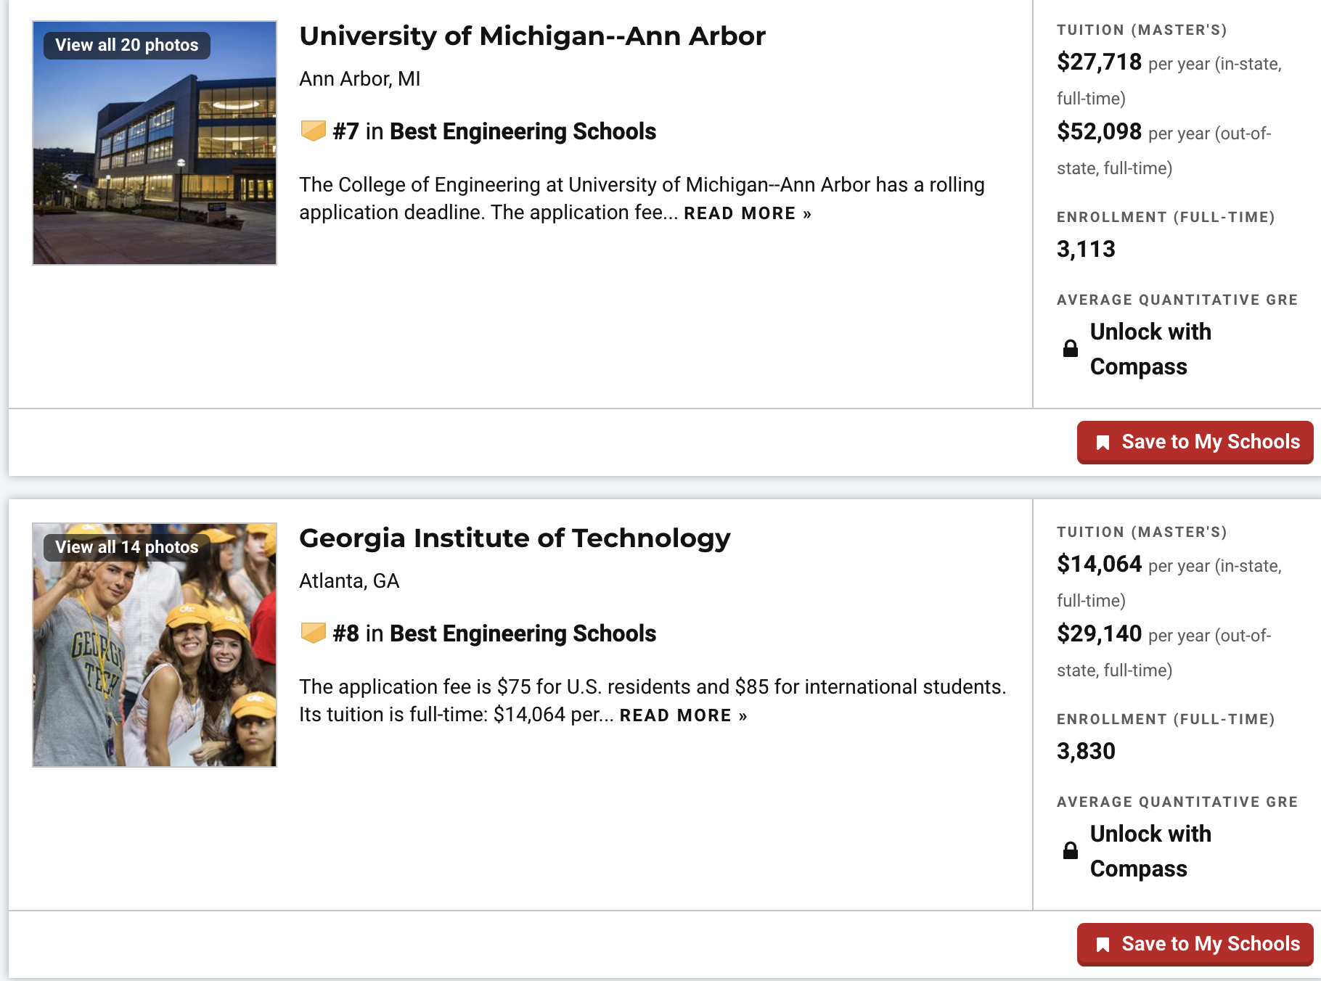Screen dimensions: 1321x981
Task: Click bookmark icon on Michigan's Save button
Action: (x=1103, y=443)
